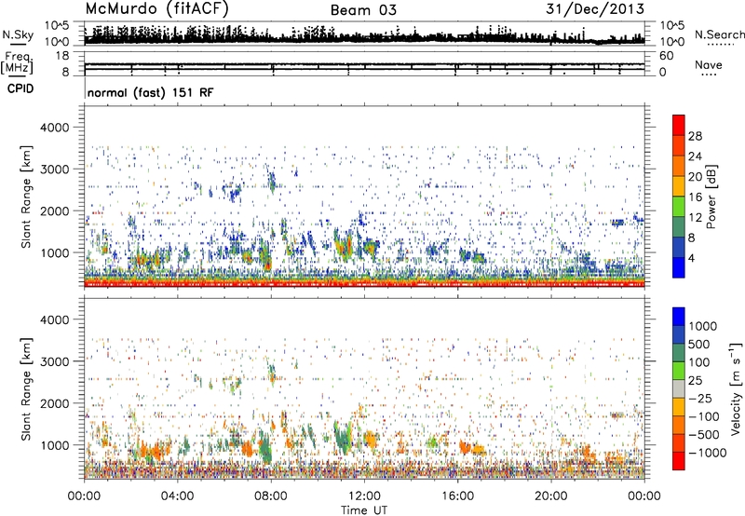The width and height of the screenshot is (745, 516).
Task: Select the N.Search axis label
Action: pos(719,34)
